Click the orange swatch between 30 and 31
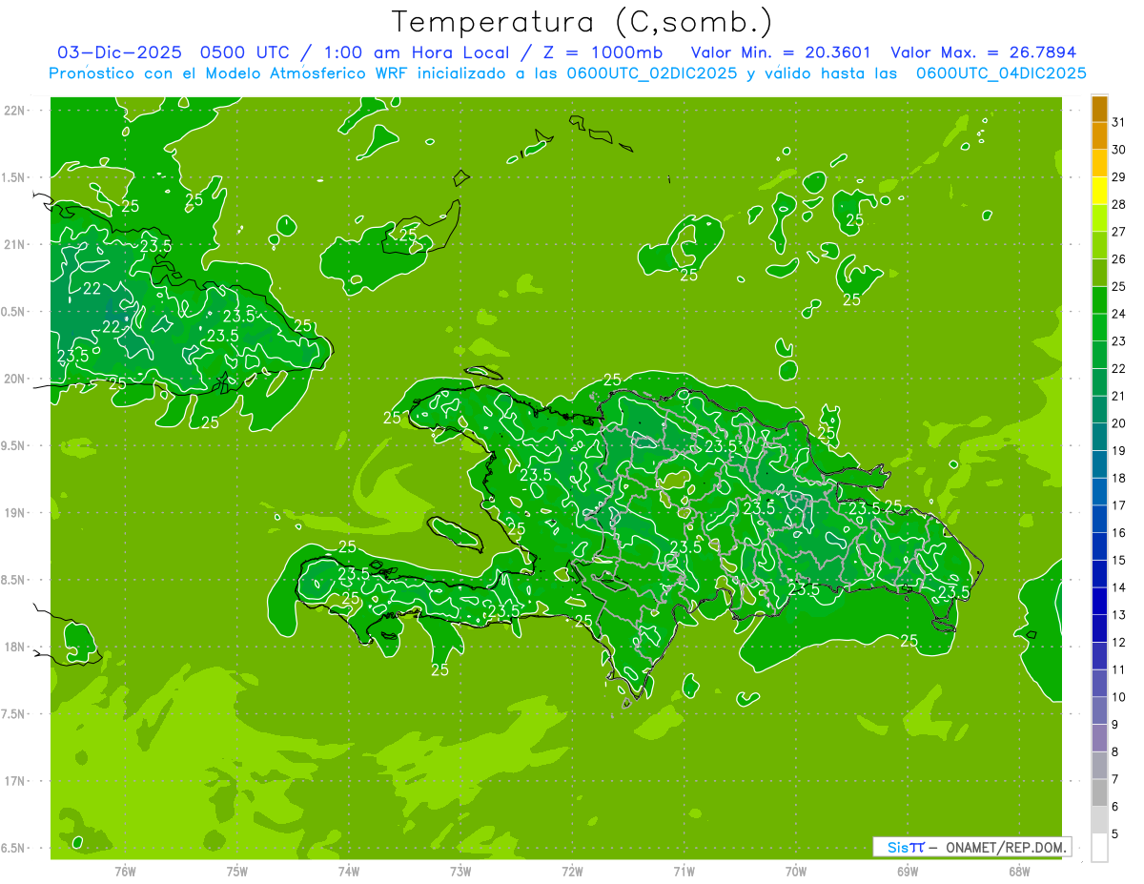This screenshot has height=884, width=1144. (x=1099, y=135)
